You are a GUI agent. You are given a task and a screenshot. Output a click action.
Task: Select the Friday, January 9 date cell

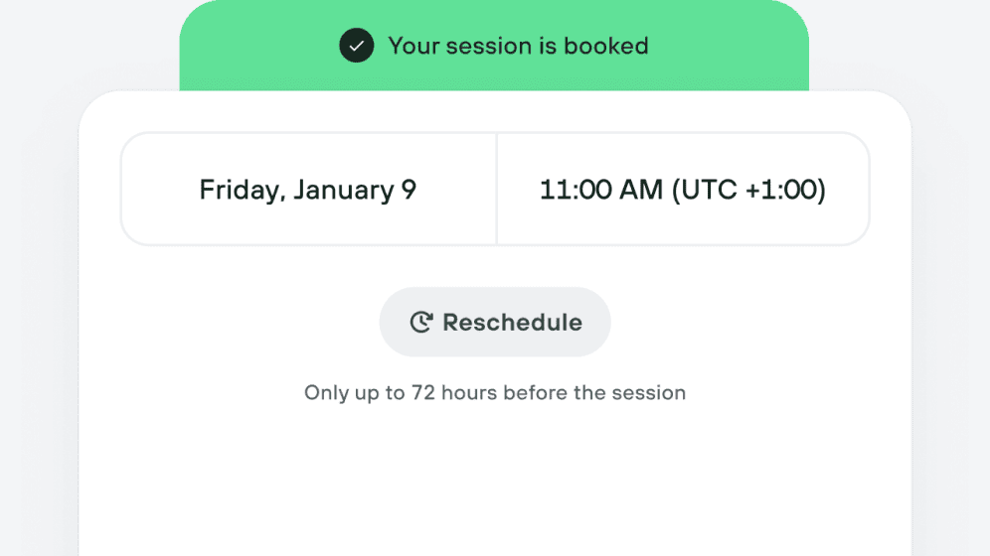click(x=308, y=190)
